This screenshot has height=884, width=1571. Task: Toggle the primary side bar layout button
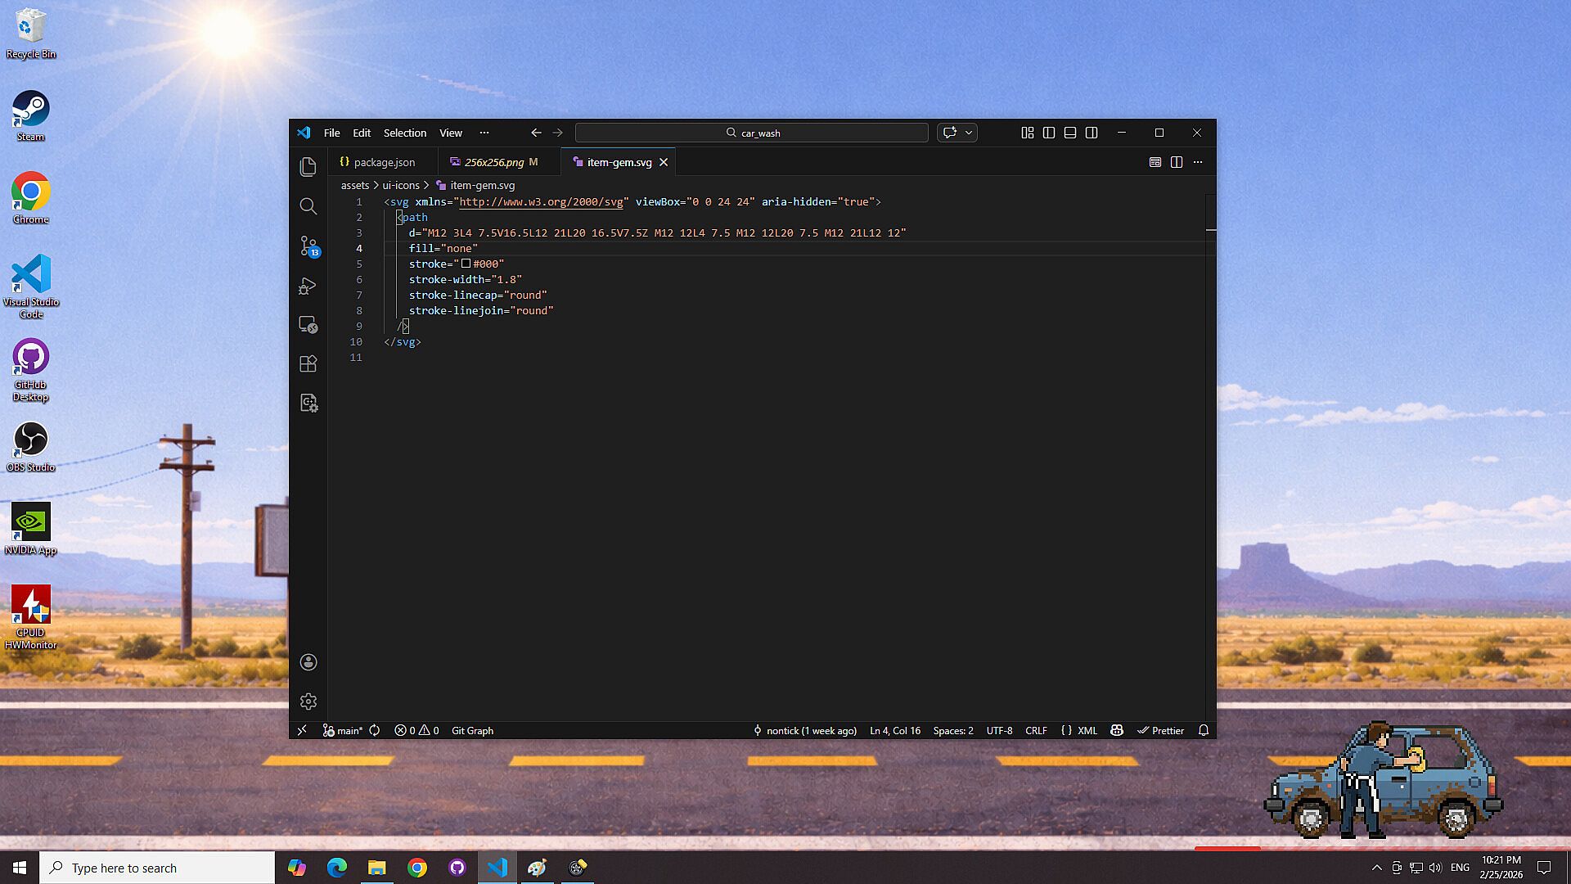(1049, 133)
